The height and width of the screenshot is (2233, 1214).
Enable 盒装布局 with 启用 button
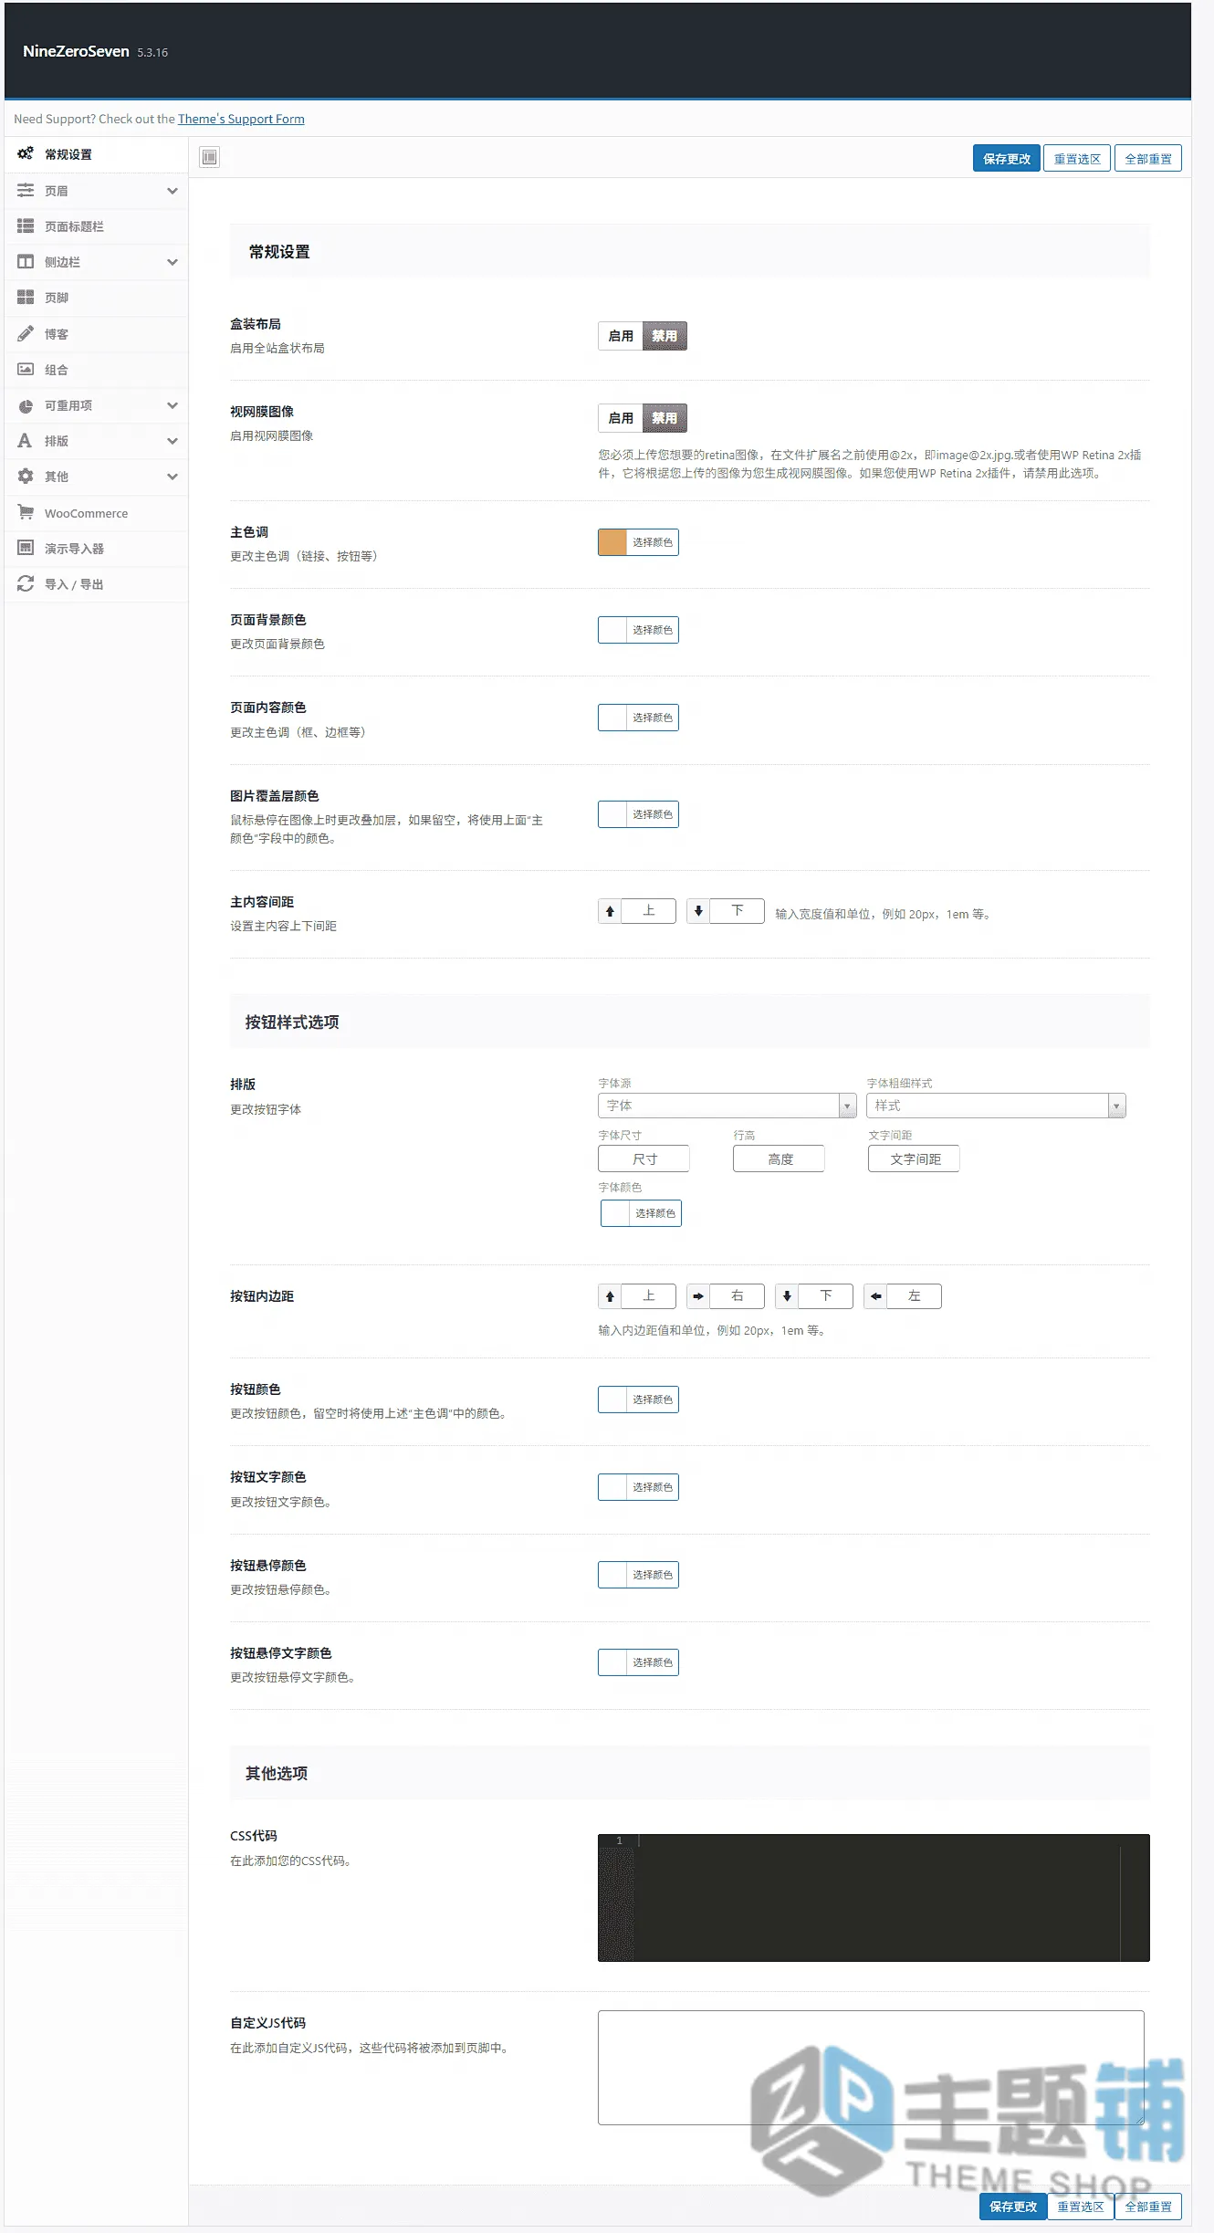coord(621,336)
